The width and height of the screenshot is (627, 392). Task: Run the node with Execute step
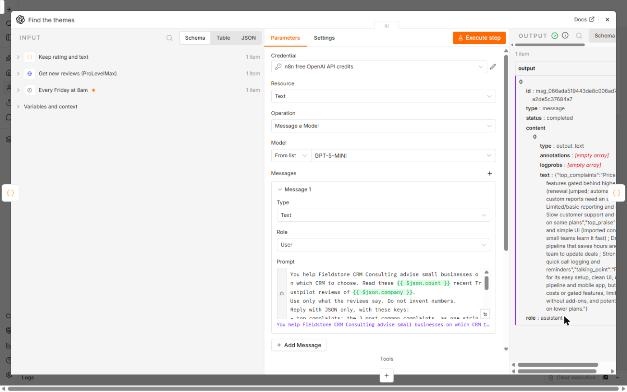coord(479,38)
